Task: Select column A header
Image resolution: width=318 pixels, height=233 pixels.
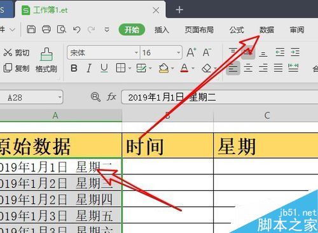Action: click(x=61, y=115)
